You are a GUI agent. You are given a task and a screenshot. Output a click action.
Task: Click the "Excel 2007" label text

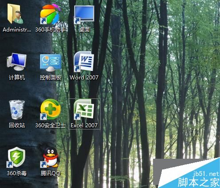click(84, 125)
